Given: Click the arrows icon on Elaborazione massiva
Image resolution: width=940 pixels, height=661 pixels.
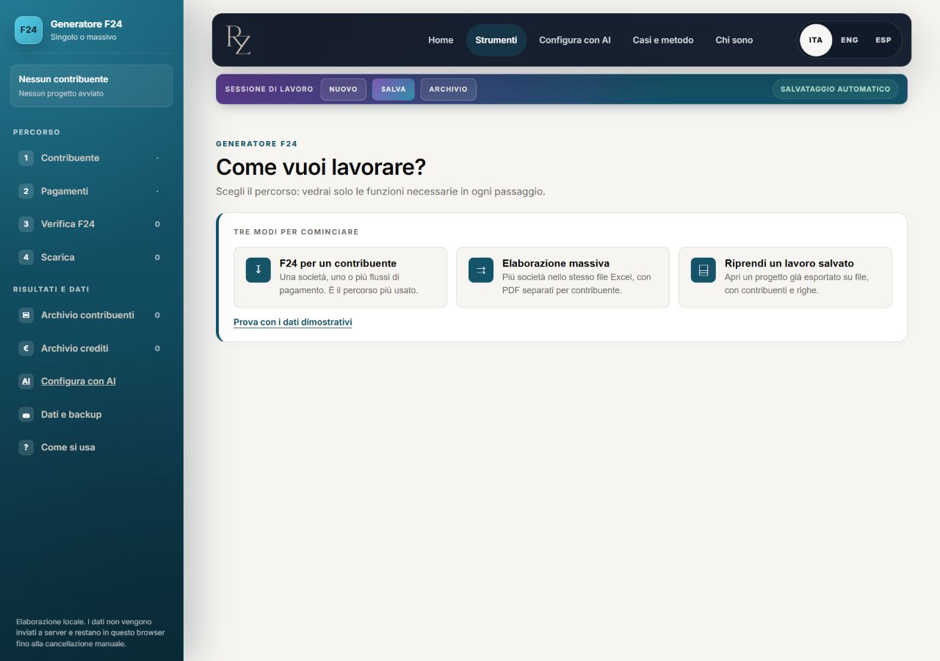Looking at the screenshot, I should point(481,270).
